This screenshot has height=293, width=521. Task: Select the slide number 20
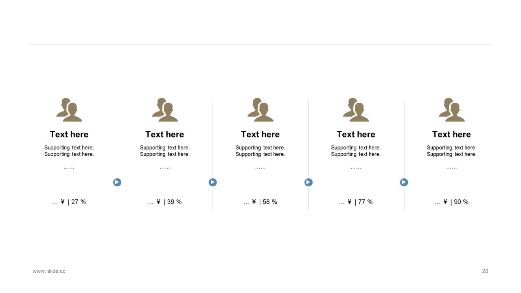485,271
